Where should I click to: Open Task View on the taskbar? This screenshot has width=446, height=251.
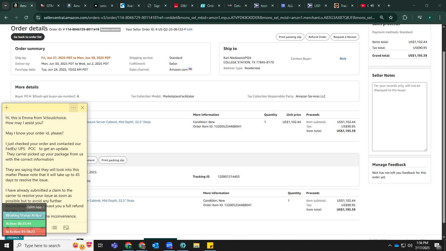tap(100, 245)
